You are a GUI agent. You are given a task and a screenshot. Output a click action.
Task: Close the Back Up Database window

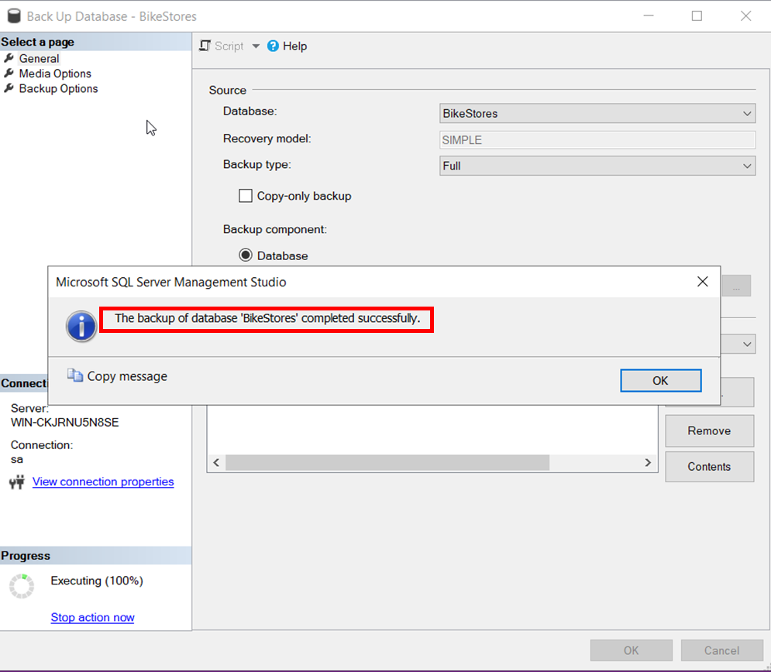[746, 16]
